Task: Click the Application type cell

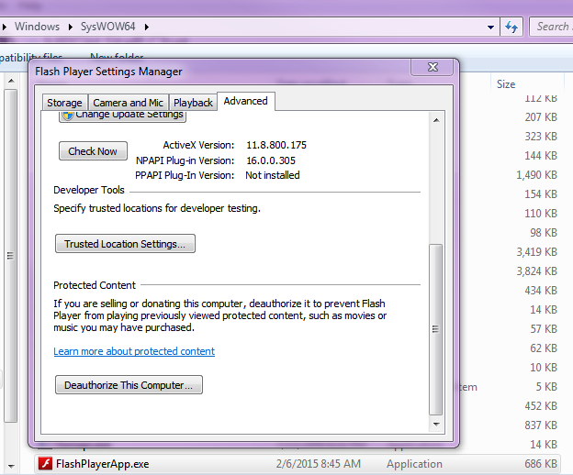Action: (414, 464)
